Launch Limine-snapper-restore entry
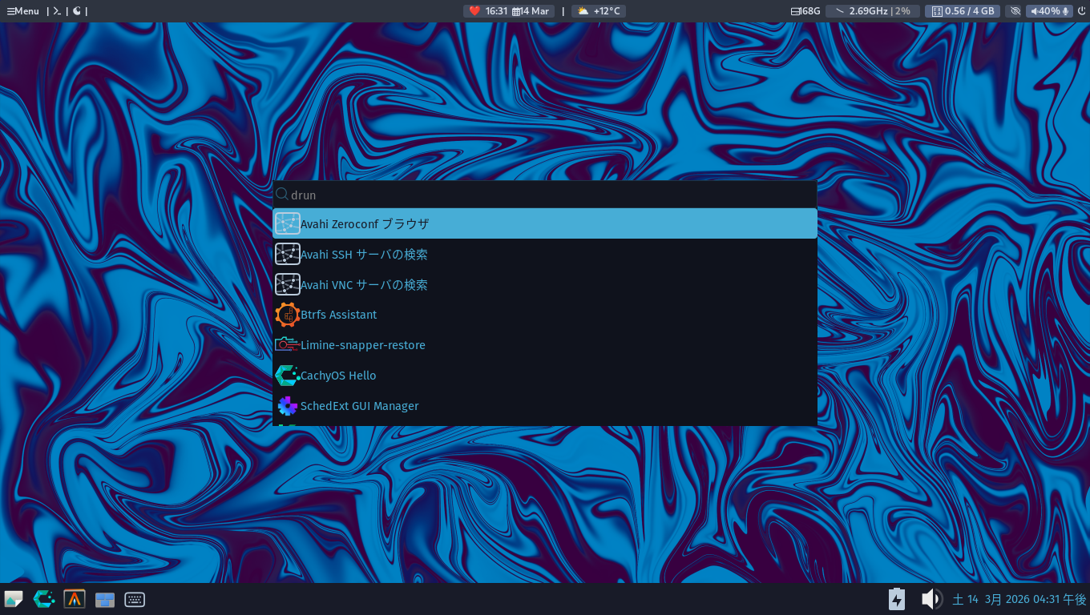This screenshot has width=1090, height=615. coord(545,345)
